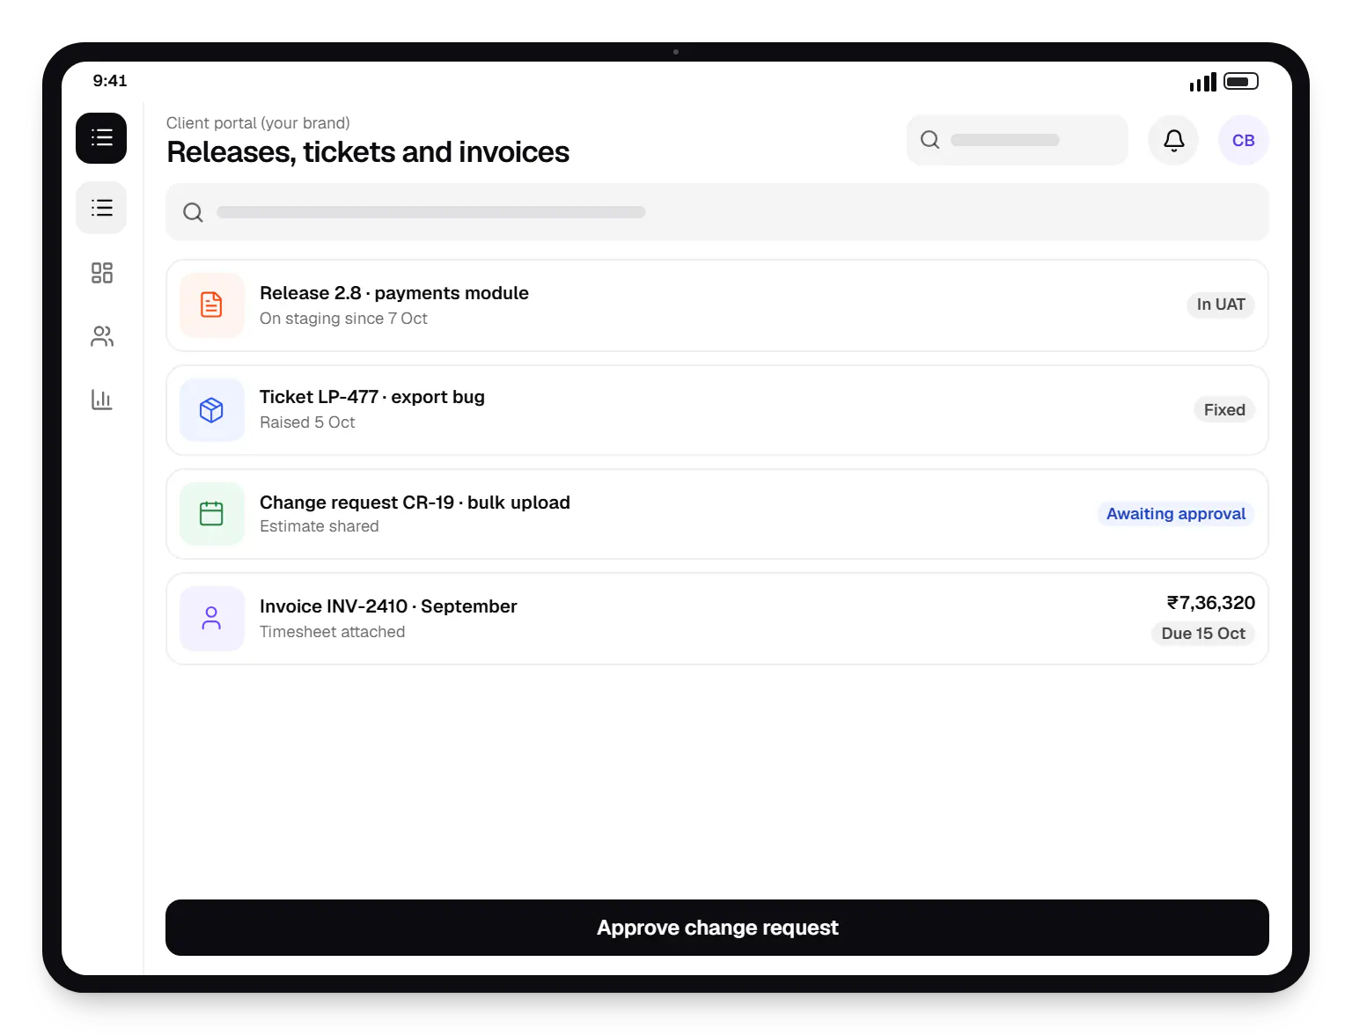Click the In UAT status badge
Screen dimensions: 1352x1035
(1221, 305)
